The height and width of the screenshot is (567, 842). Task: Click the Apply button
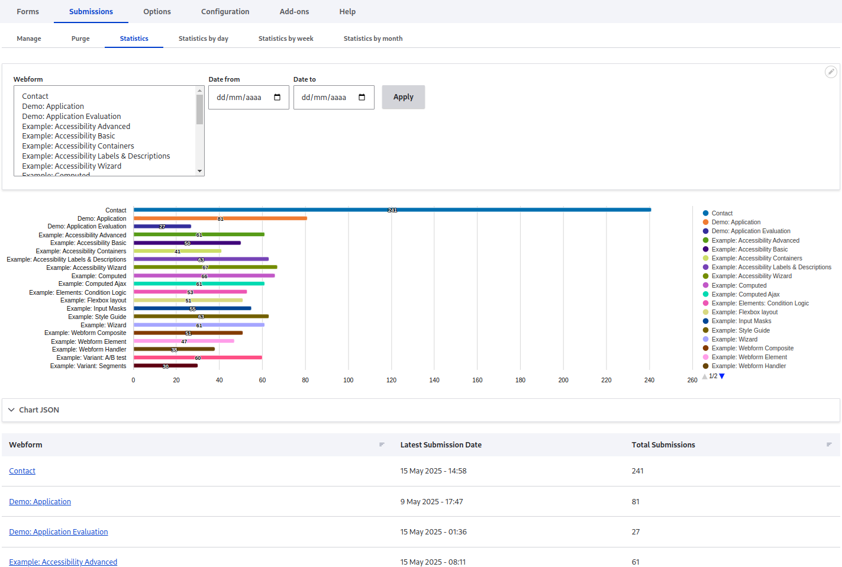point(404,97)
